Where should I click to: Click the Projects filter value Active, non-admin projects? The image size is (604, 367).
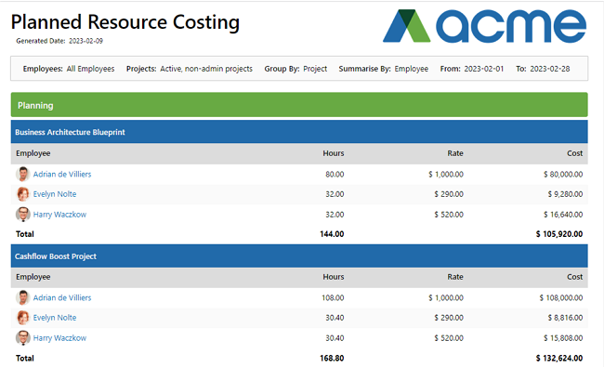206,69
